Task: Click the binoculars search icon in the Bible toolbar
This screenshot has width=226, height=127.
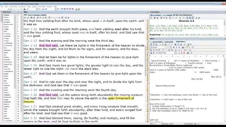Action: (31, 18)
